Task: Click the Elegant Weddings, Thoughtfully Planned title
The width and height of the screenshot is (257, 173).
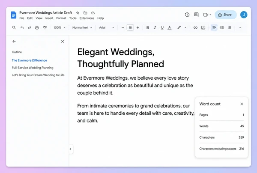Action: (121, 58)
